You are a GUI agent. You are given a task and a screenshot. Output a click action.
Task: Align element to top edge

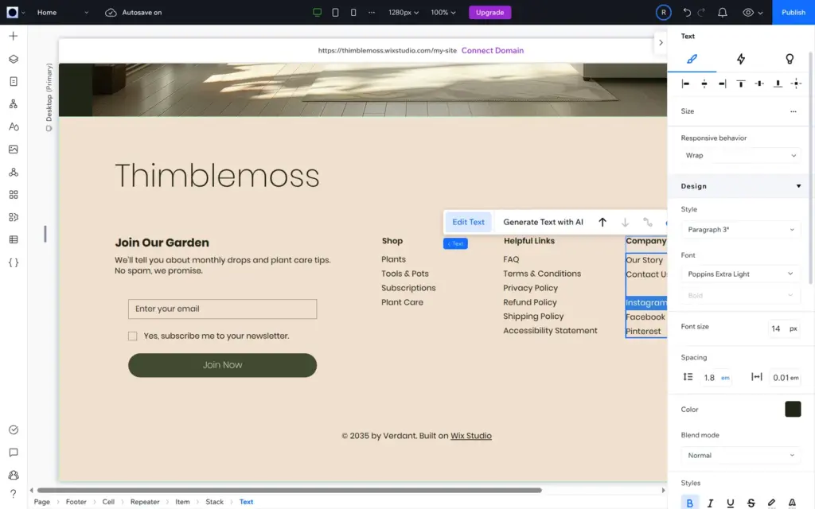tap(741, 84)
